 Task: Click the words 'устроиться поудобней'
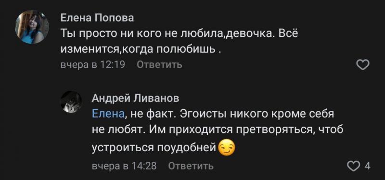(154, 148)
